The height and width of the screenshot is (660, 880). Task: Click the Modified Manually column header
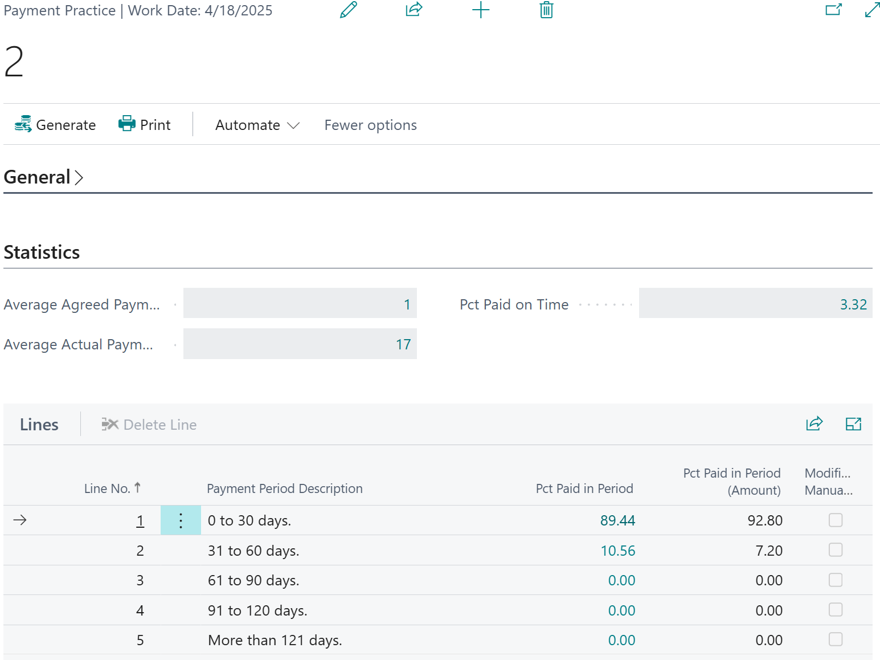(828, 482)
